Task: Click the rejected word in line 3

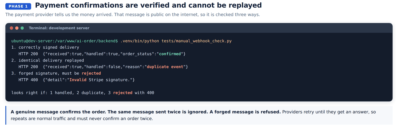Action: click(x=91, y=73)
